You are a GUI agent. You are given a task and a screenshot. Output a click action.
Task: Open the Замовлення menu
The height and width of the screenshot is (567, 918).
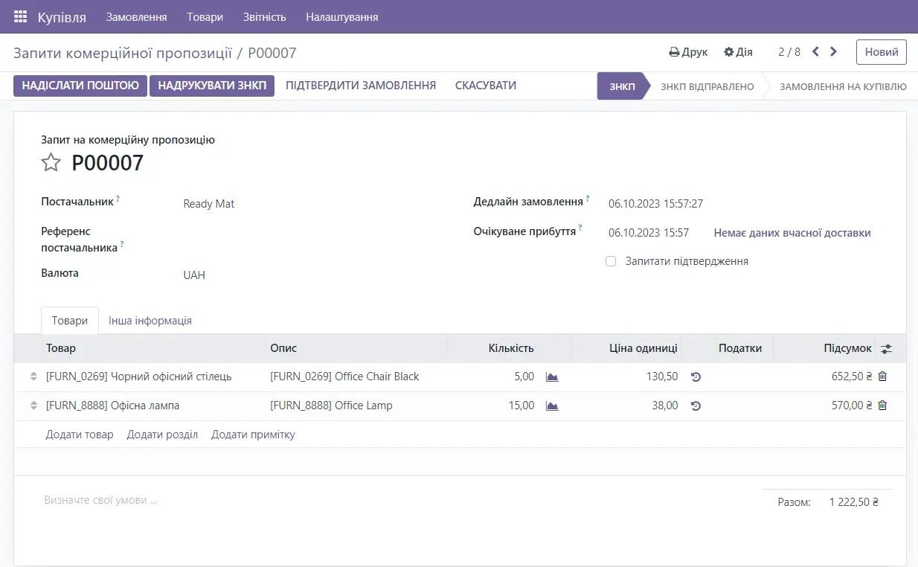coord(136,16)
